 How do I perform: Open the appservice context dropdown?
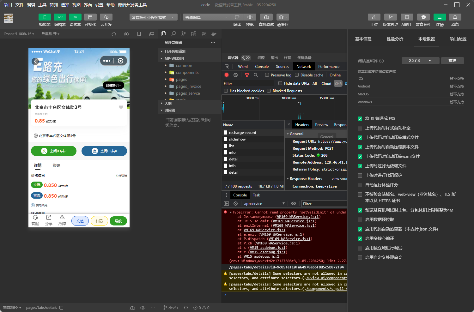264,204
